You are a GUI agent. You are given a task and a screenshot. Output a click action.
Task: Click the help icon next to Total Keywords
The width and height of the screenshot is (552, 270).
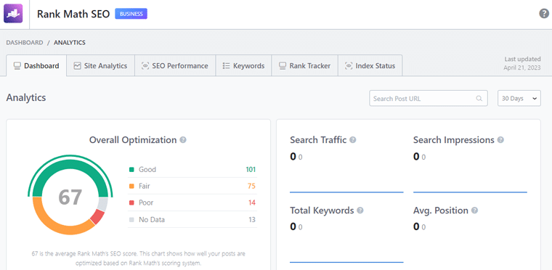tap(360, 210)
